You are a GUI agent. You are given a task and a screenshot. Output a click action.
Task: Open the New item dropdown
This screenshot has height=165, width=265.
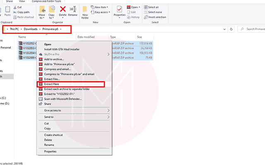click(x=99, y=7)
